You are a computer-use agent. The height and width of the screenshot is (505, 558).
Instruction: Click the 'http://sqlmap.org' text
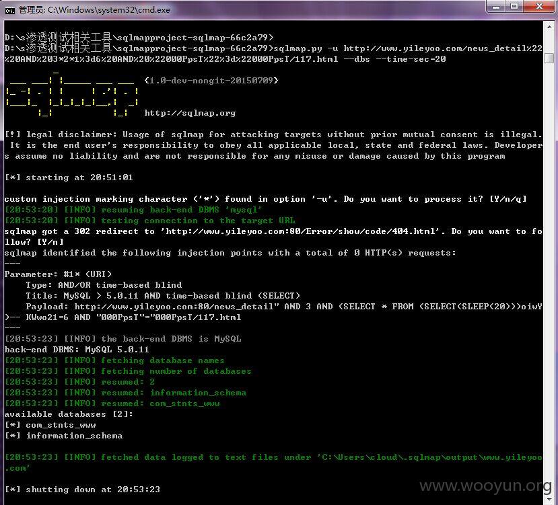(190, 113)
